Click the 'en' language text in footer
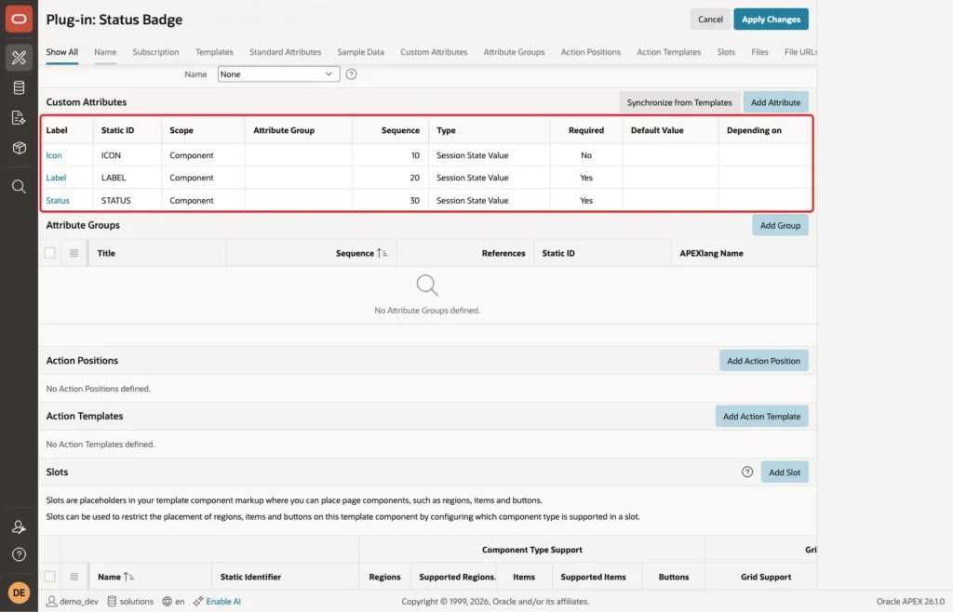The image size is (953, 612). [x=180, y=601]
